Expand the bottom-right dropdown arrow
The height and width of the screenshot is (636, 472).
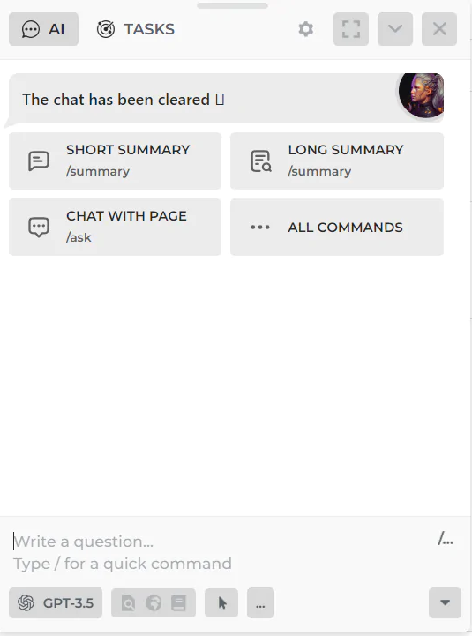(445, 602)
